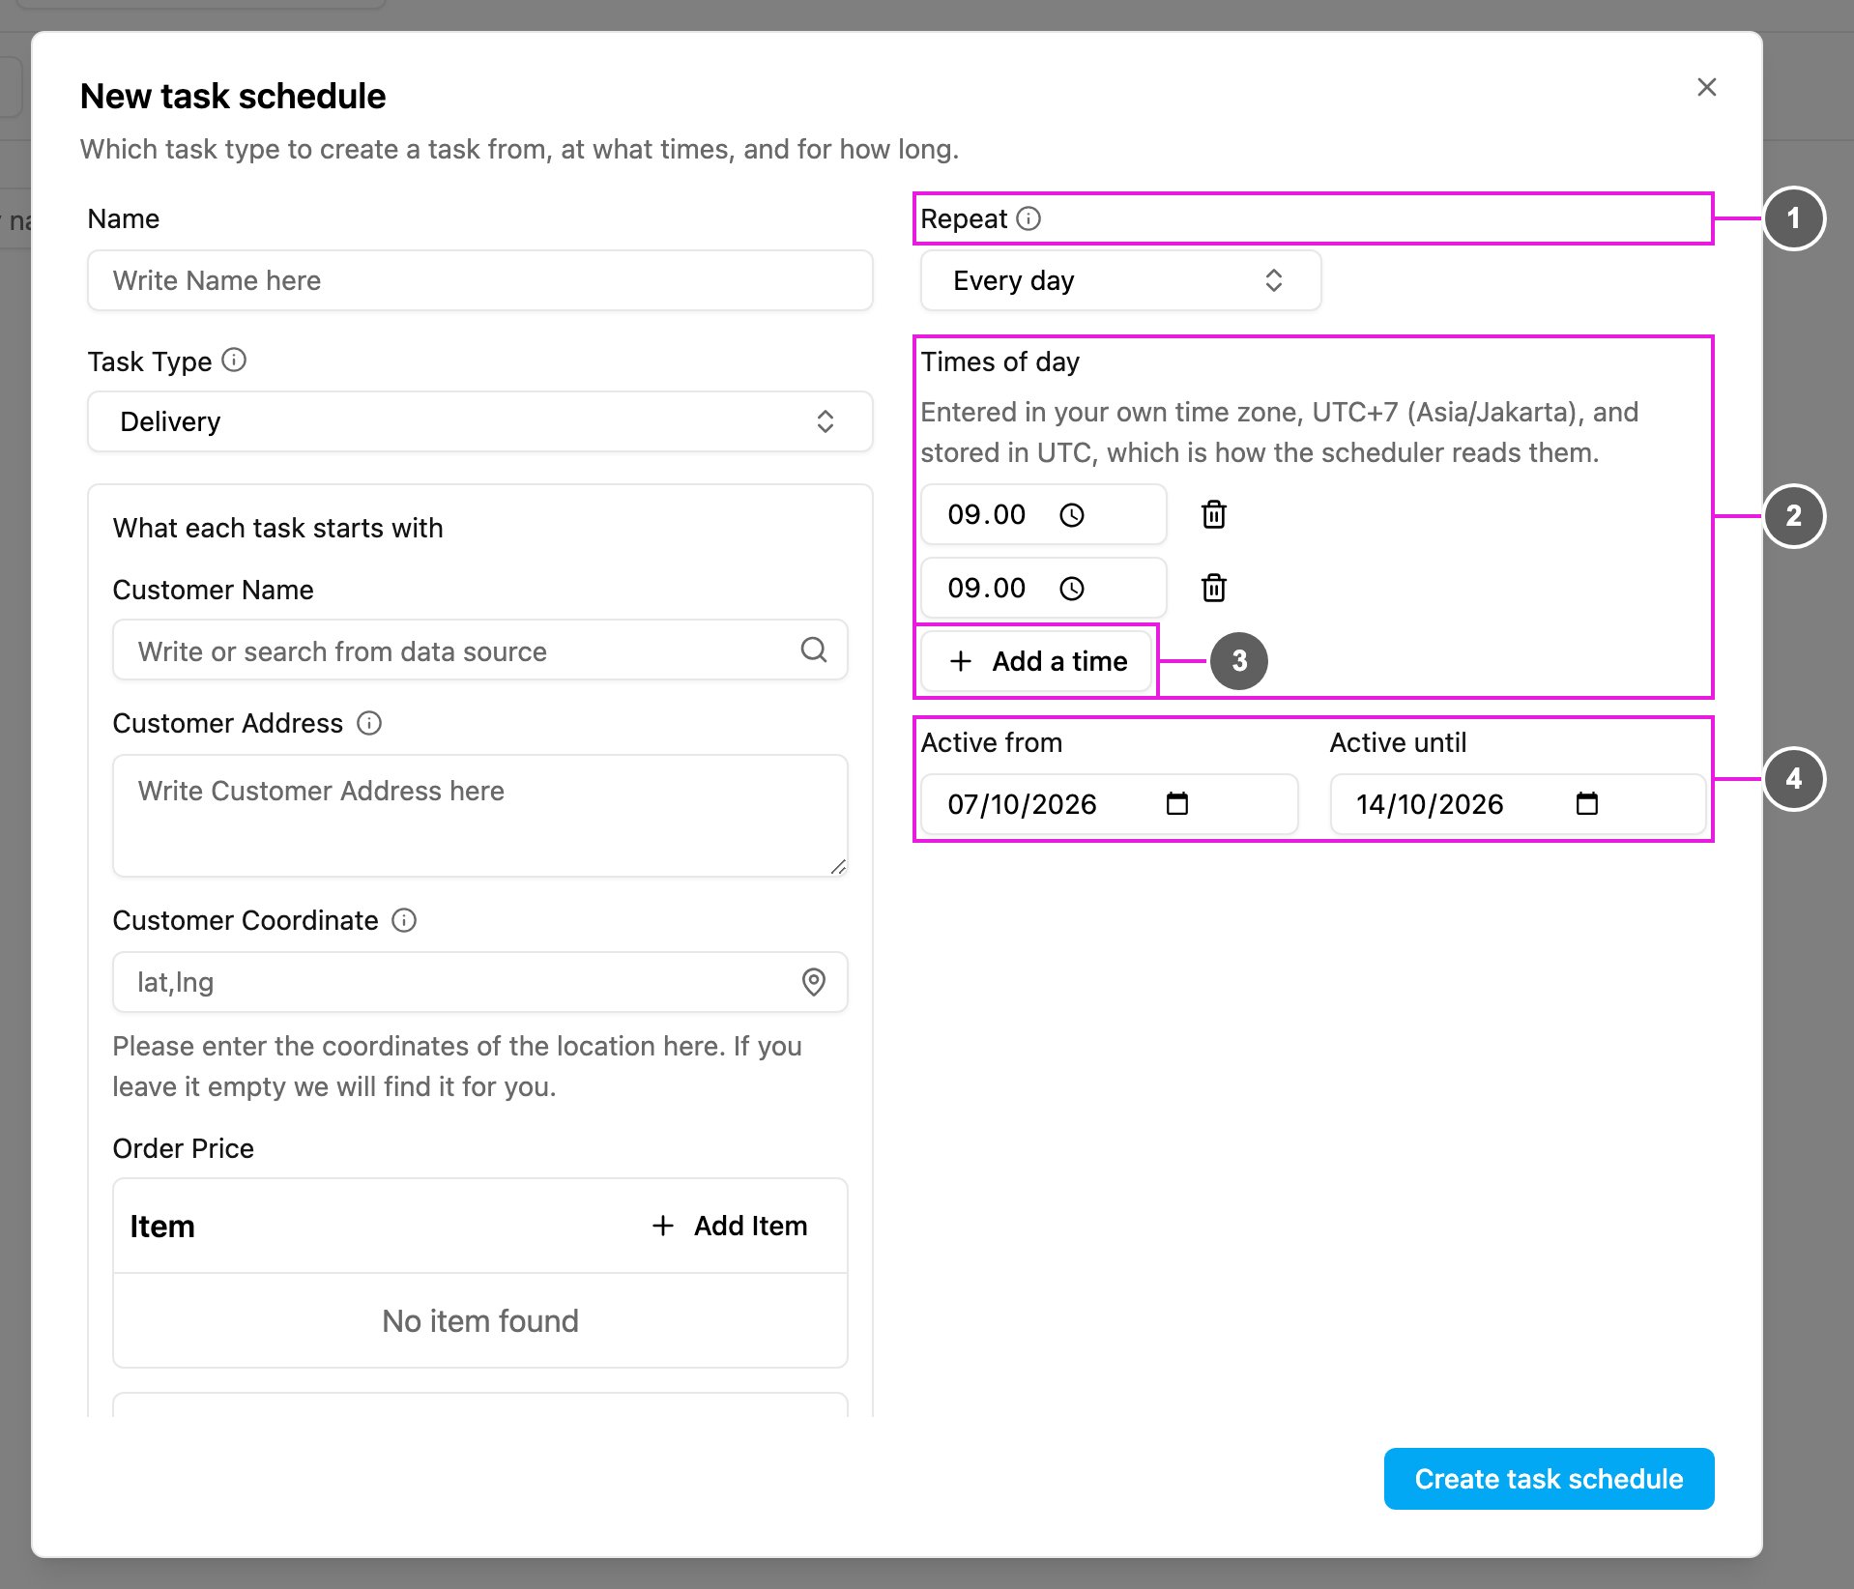Click the Repeat info icon
Image resolution: width=1854 pixels, height=1589 pixels.
coord(1029,218)
